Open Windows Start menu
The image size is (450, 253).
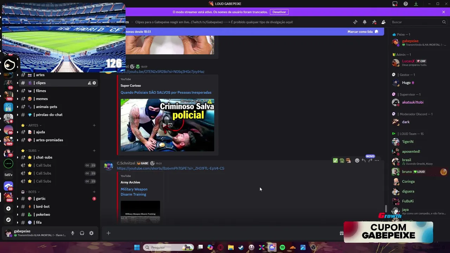137,247
